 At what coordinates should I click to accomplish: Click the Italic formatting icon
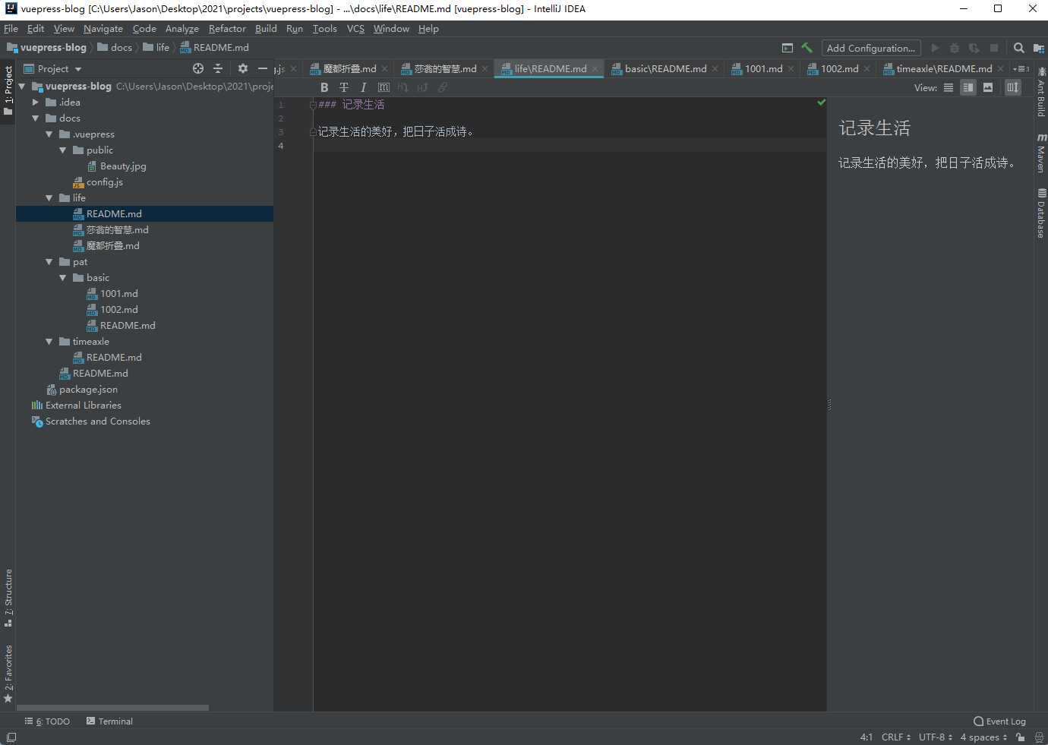364,87
